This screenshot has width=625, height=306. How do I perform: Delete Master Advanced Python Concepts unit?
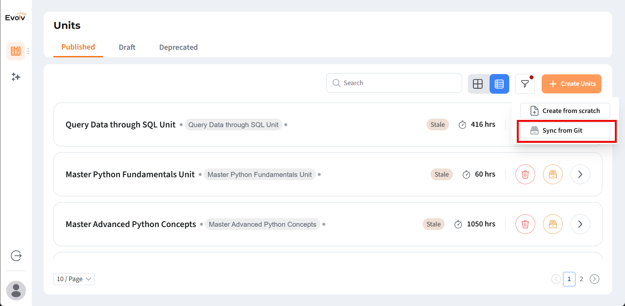click(525, 224)
